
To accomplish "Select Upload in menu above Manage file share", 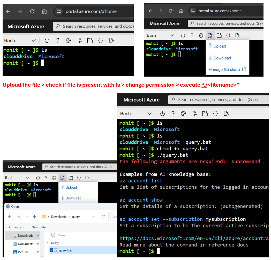I will pos(217,46).
